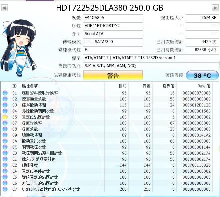Select the 底層資料讀取錯誤率 attribute row
The width and height of the screenshot is (220, 197).
point(107,93)
